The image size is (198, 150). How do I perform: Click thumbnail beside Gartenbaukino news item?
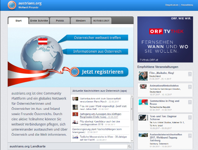point(75,99)
